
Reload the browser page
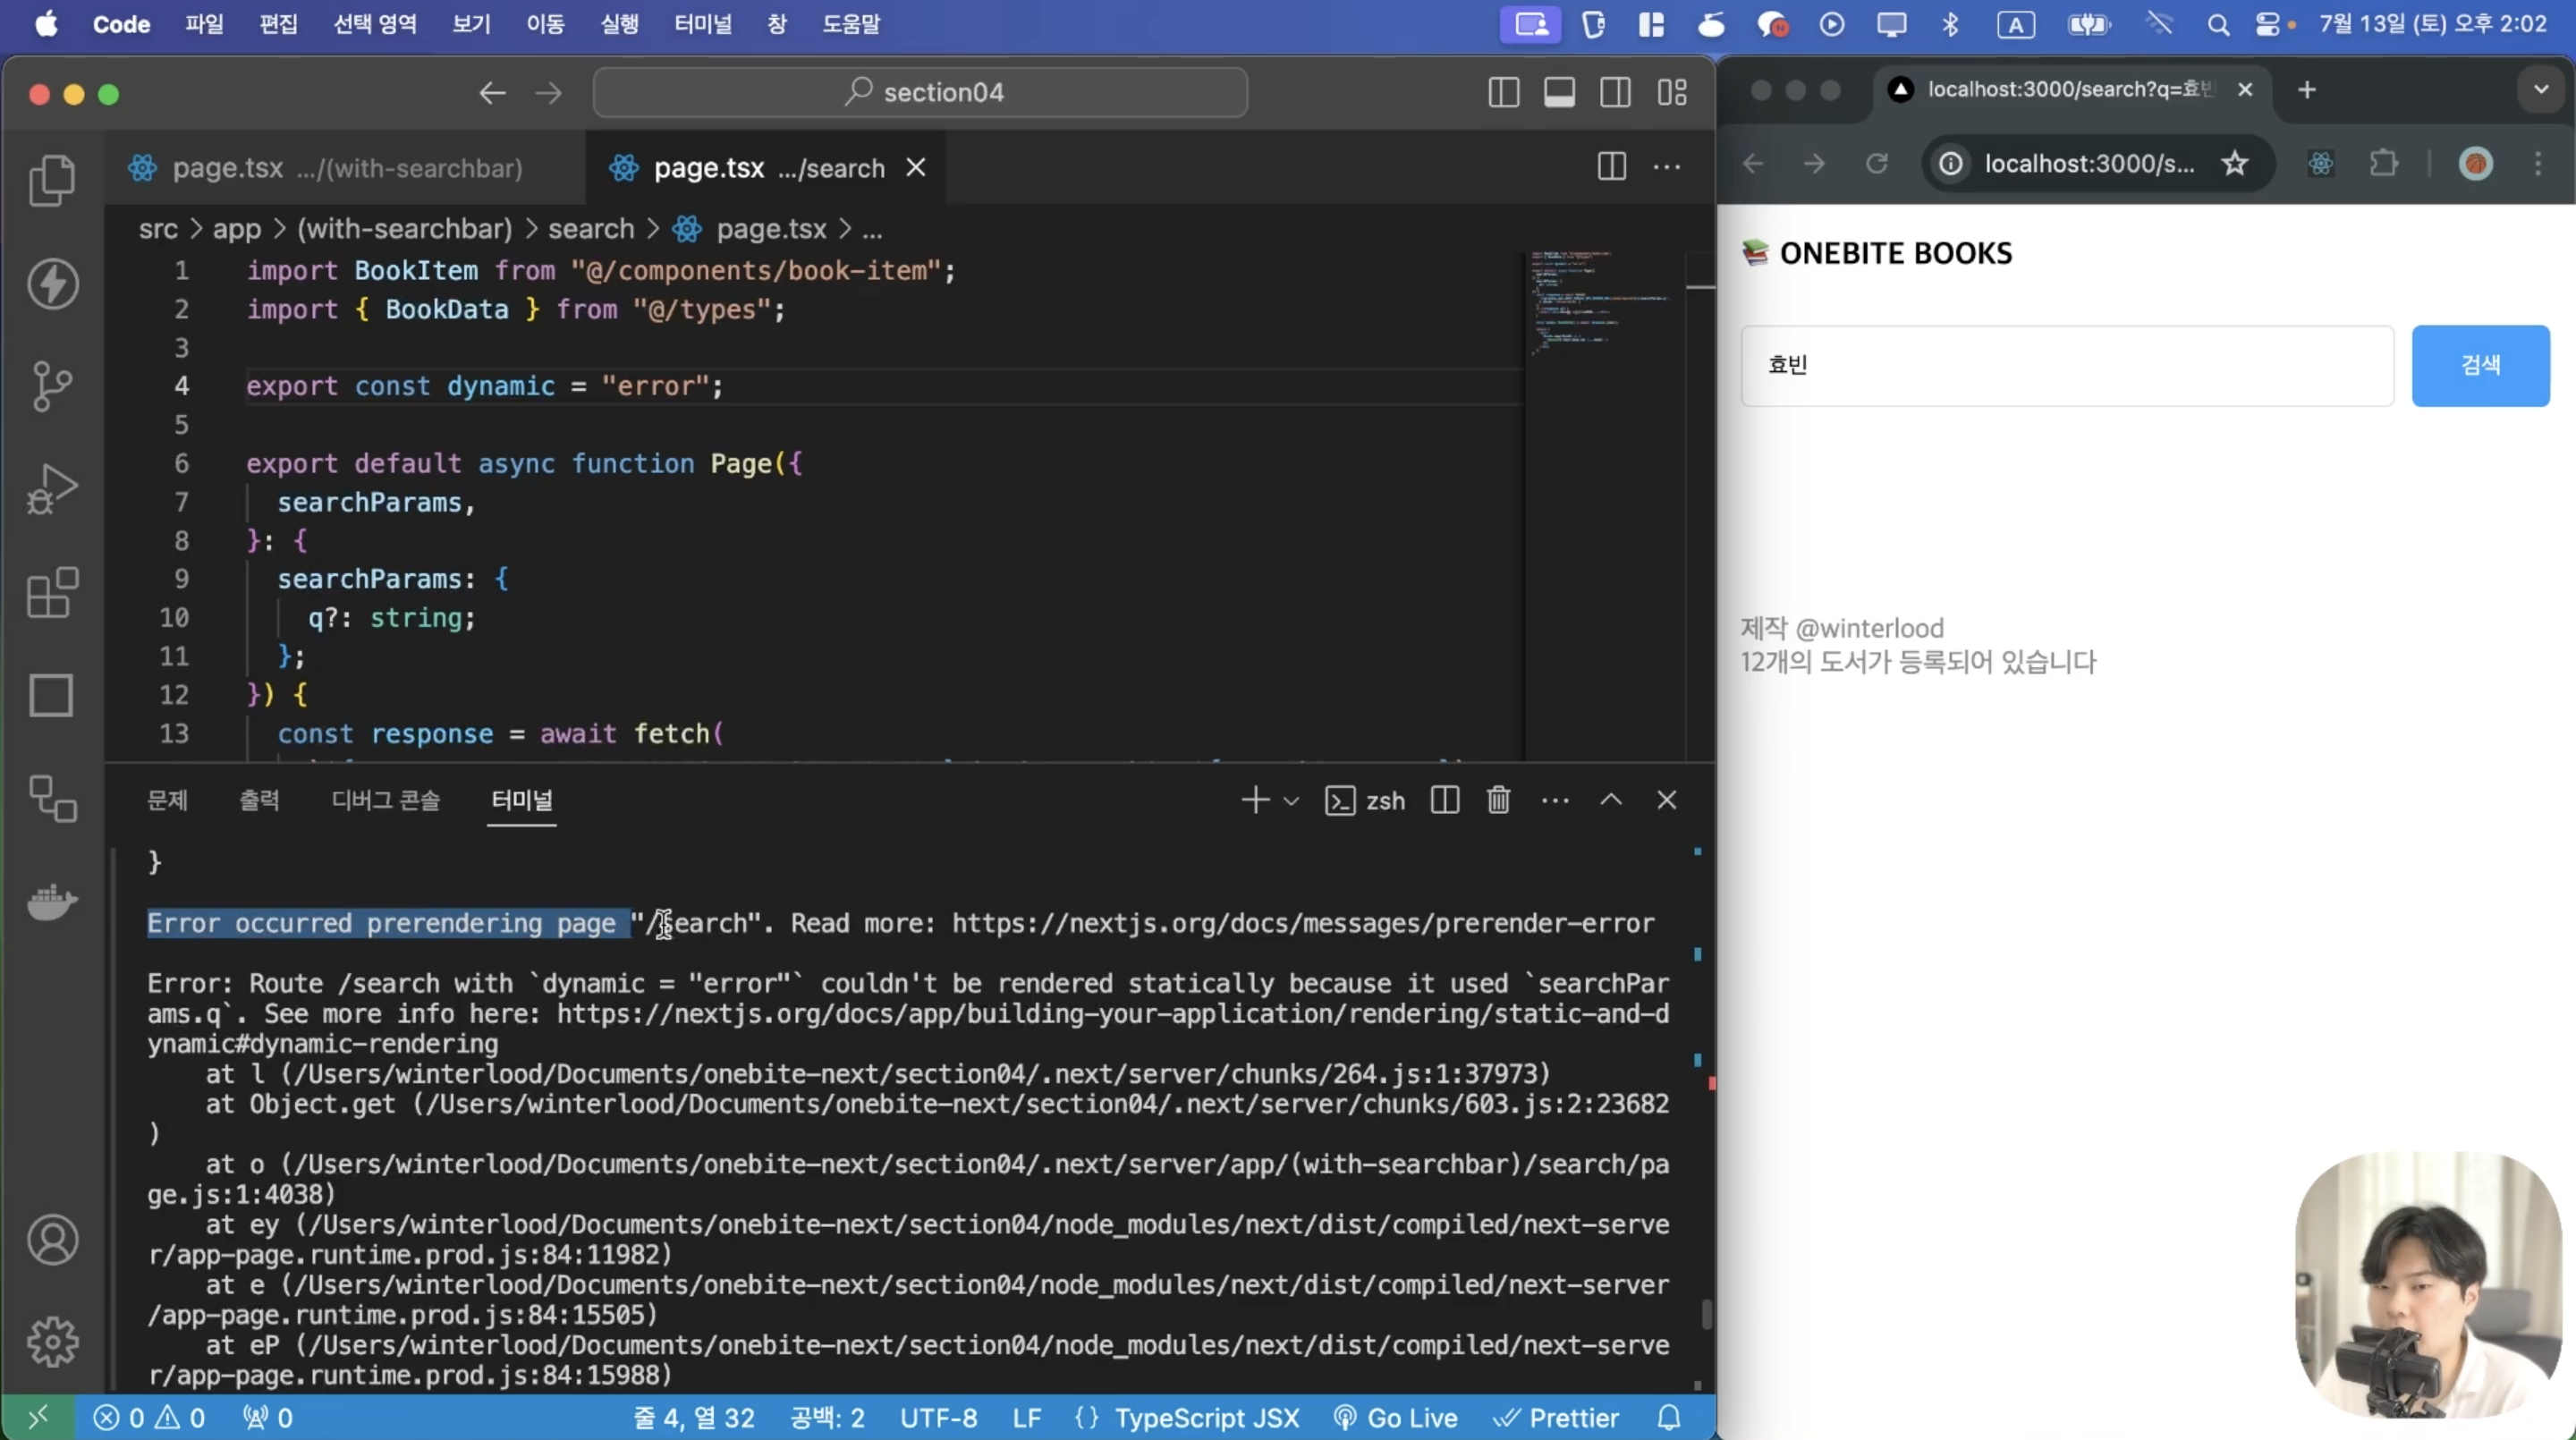click(1877, 163)
